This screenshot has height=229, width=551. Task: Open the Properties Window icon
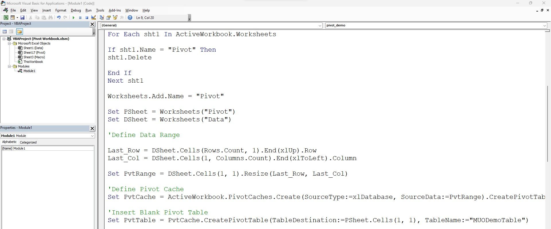[108, 18]
